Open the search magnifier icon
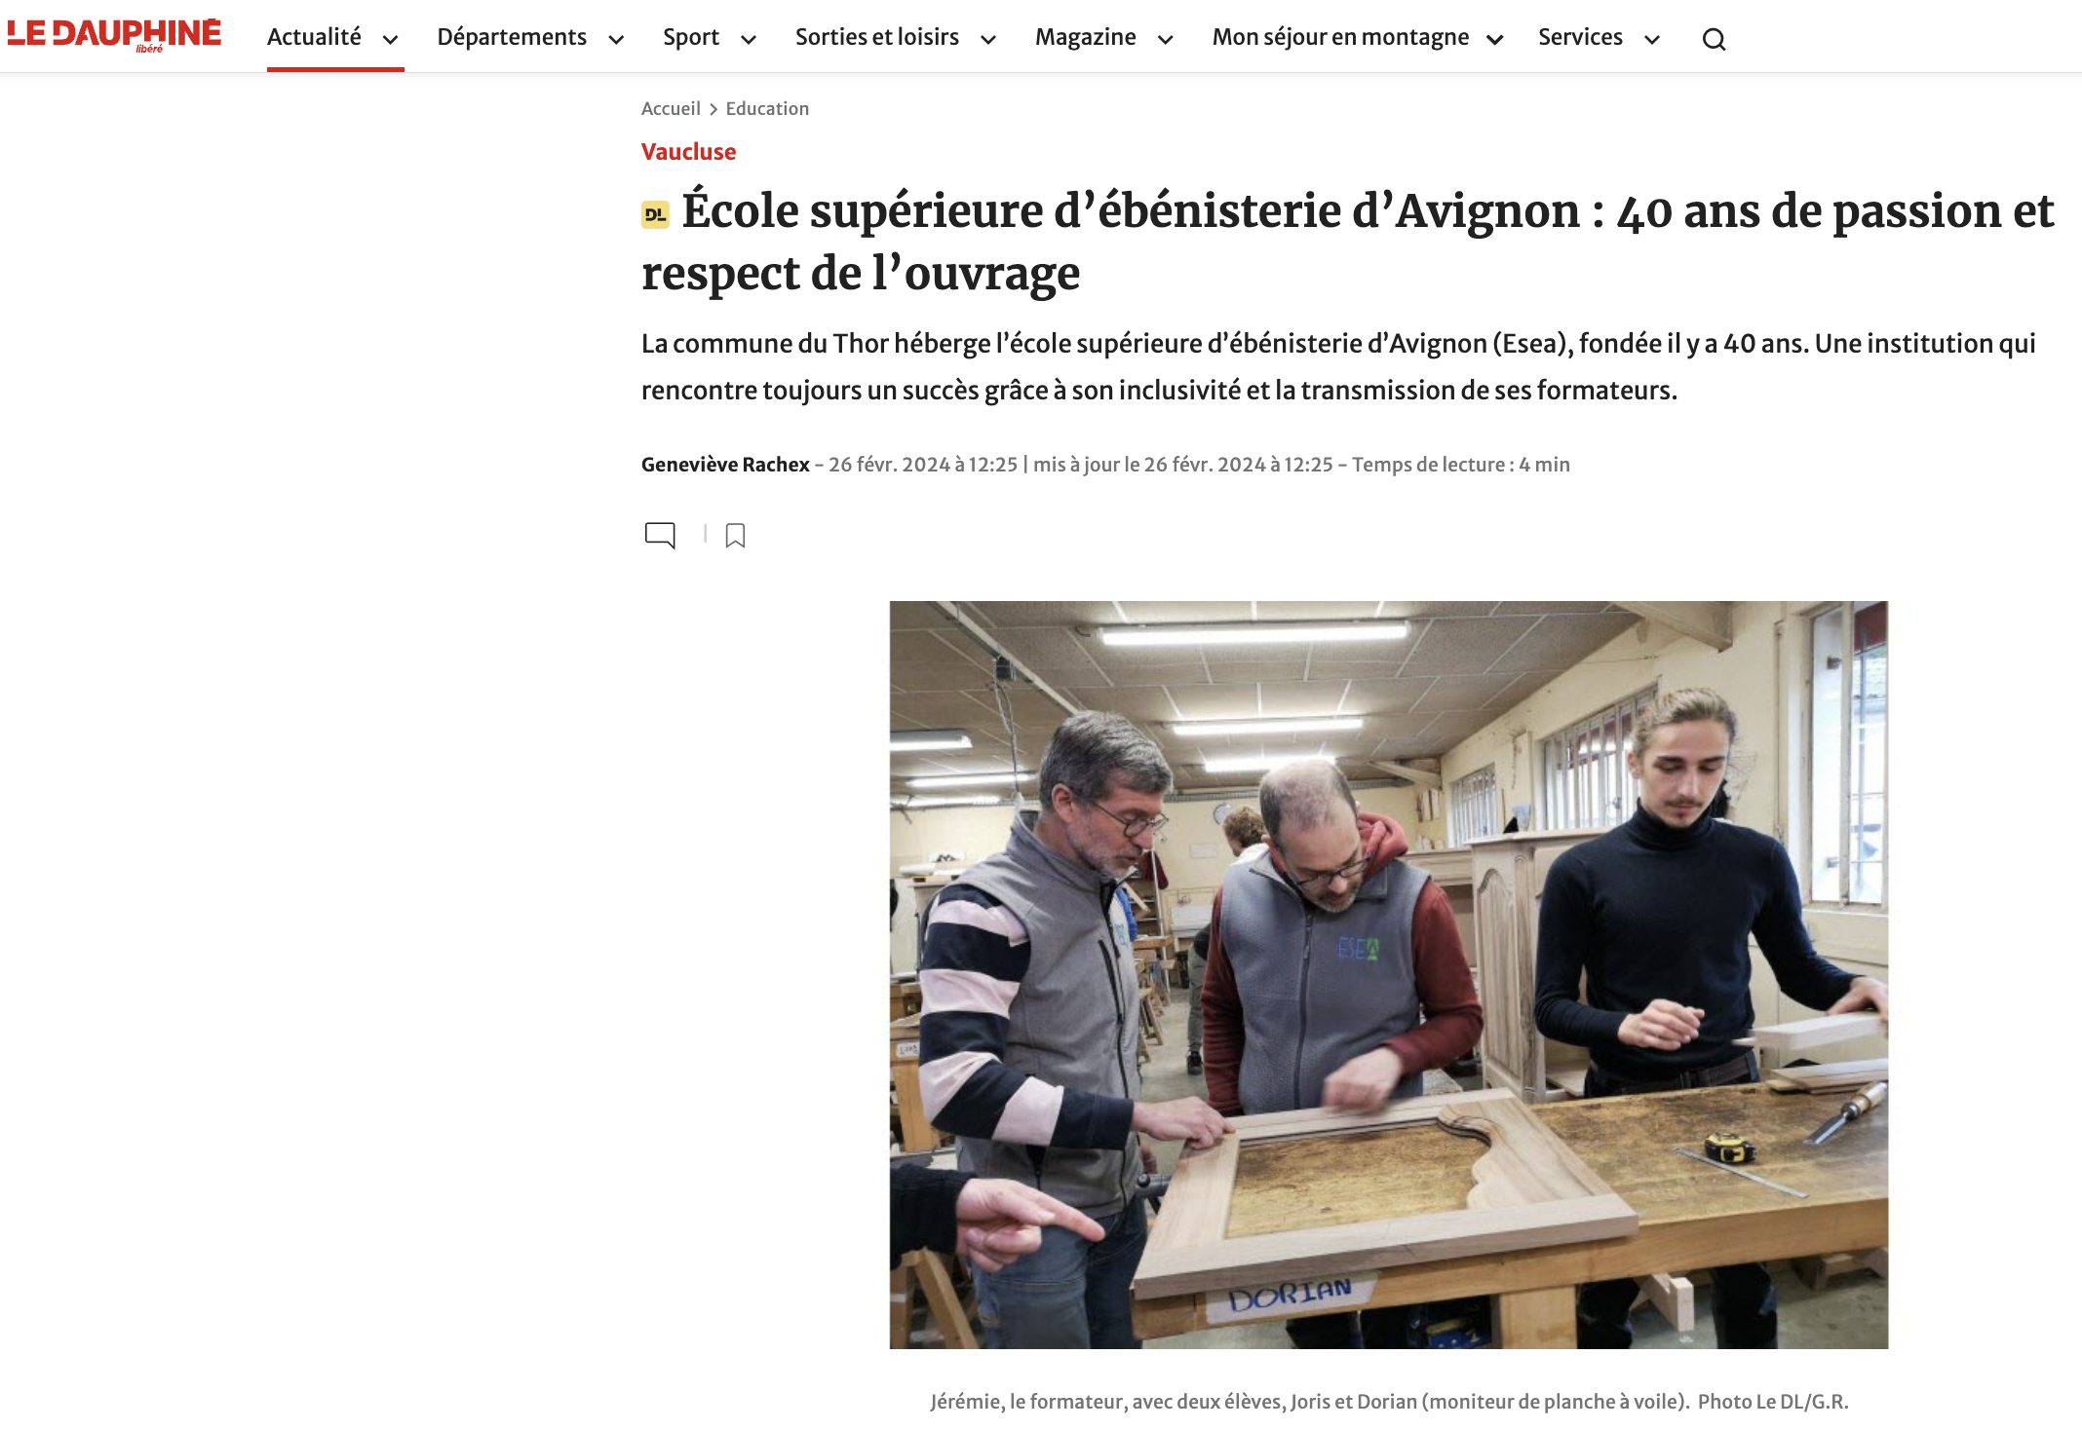 [1714, 40]
